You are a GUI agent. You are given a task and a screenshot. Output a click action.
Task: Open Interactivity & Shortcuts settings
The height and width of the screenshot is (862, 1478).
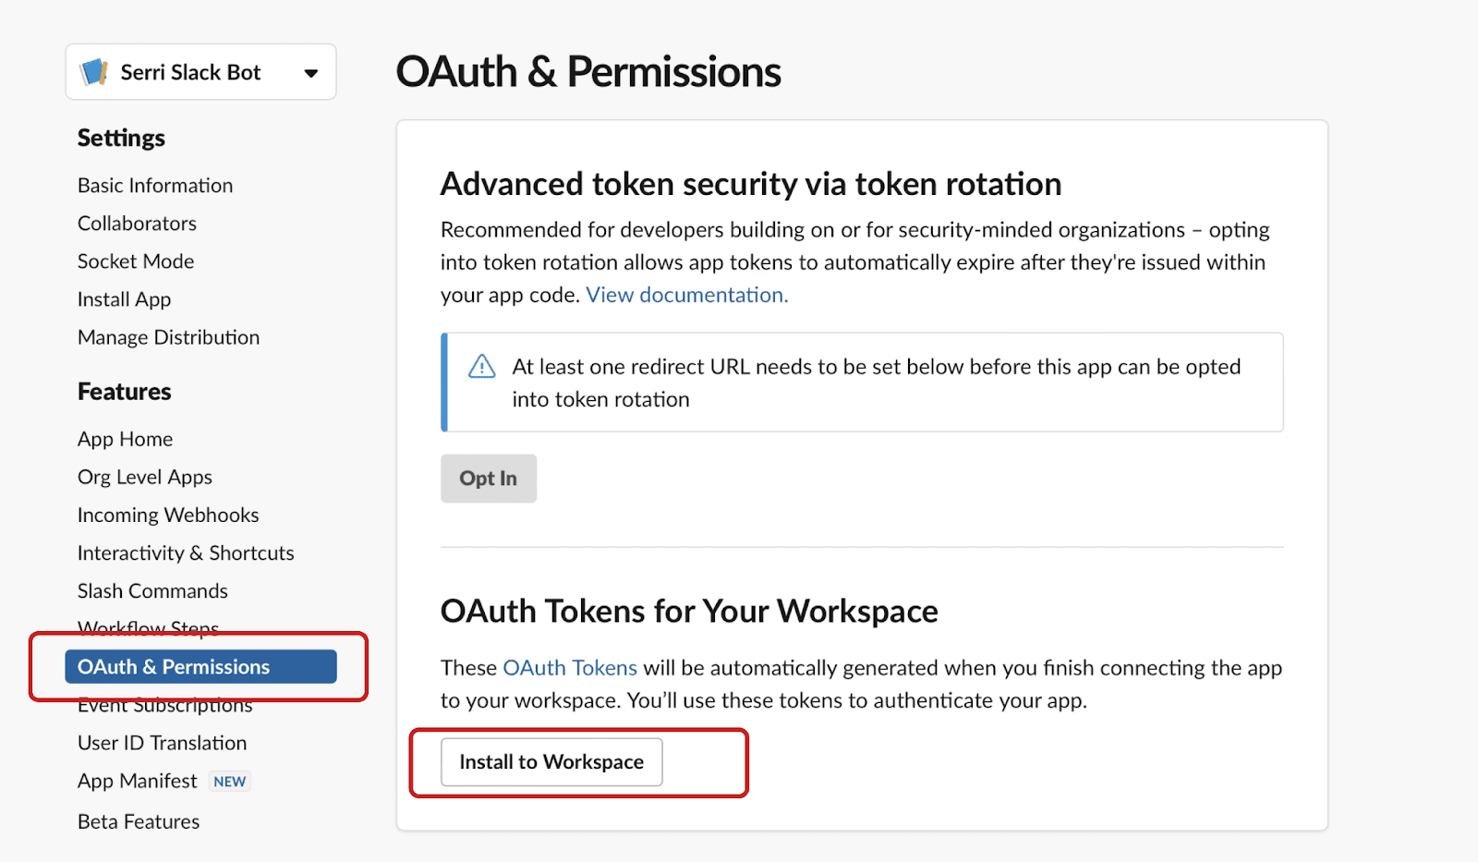[x=186, y=552]
